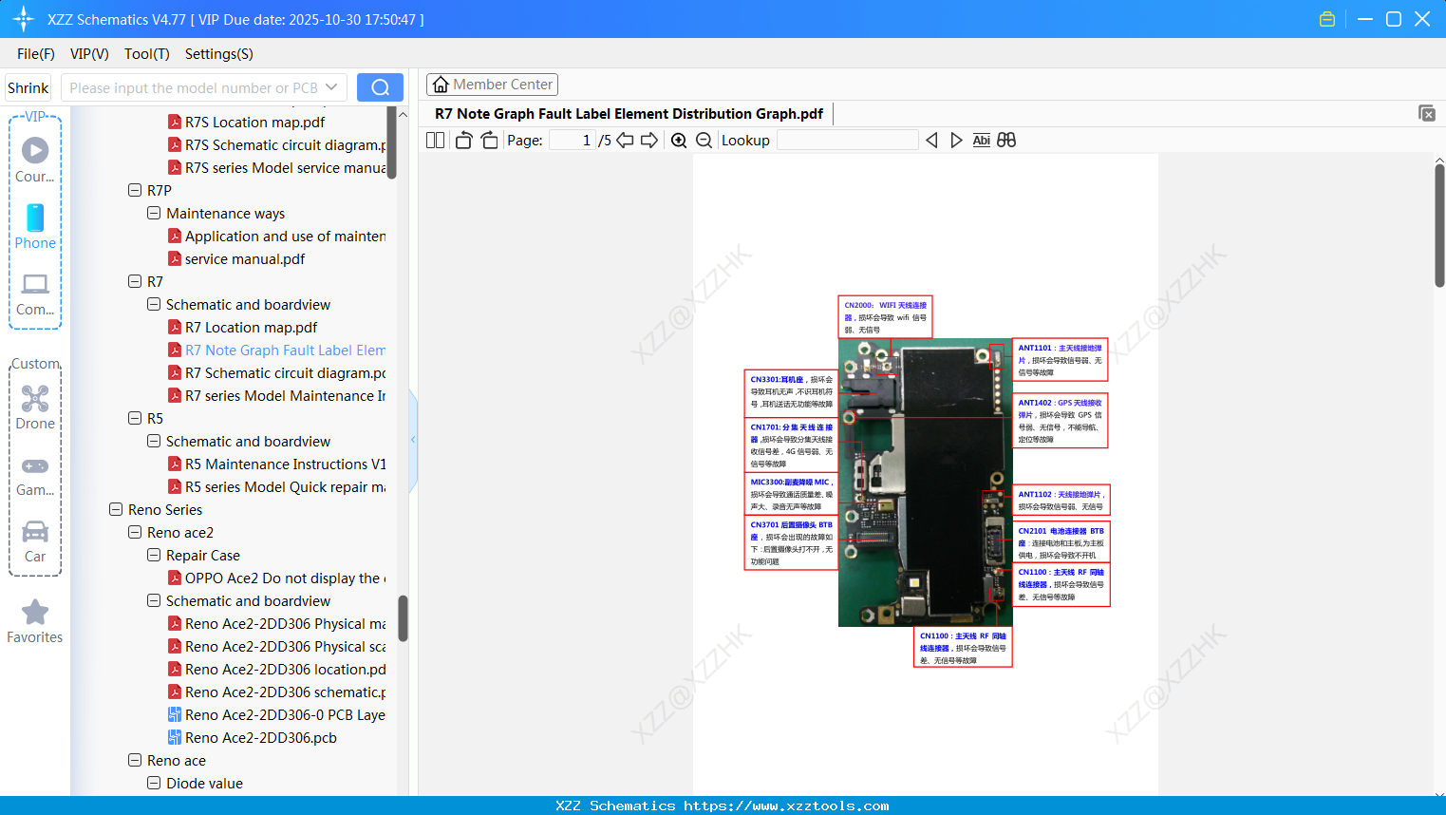Collapse the R7P tree node
Image resolution: width=1446 pixels, height=815 pixels.
(x=135, y=190)
